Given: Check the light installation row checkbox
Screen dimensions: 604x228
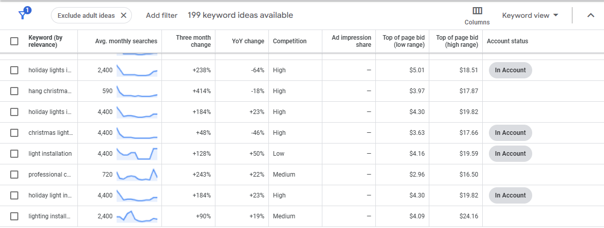Looking at the screenshot, I should tap(14, 154).
